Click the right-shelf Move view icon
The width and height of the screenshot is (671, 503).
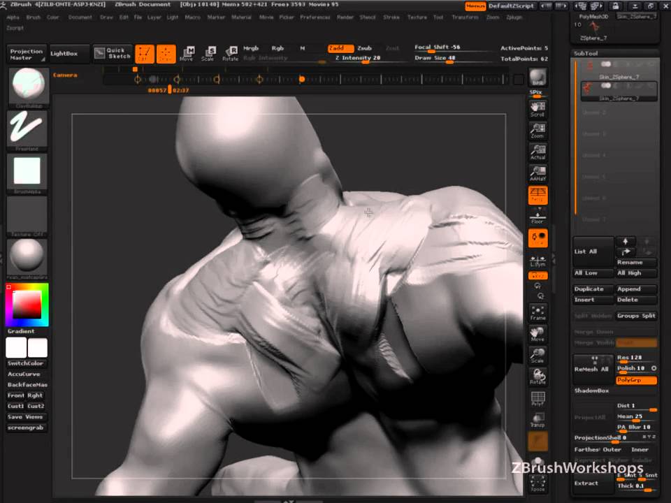pos(538,334)
